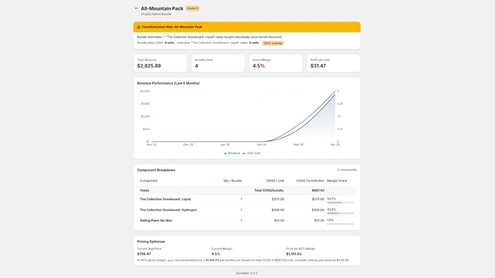Click the Qty / Bundle column header
The image size is (495, 278).
pyautogui.click(x=233, y=181)
